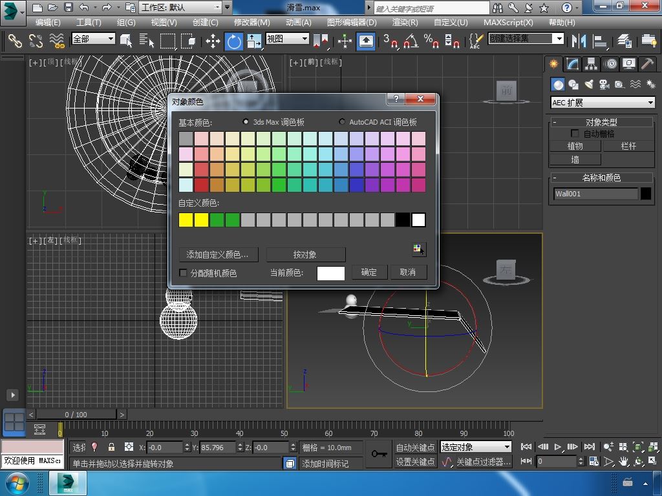Viewport: 662px width, 496px height.
Task: Toggle the selection lock padlock icon
Action: pos(111,447)
